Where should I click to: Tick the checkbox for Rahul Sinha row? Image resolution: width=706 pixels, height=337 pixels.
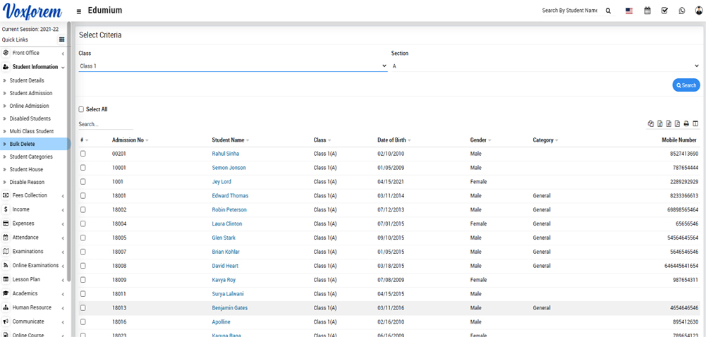click(x=83, y=154)
